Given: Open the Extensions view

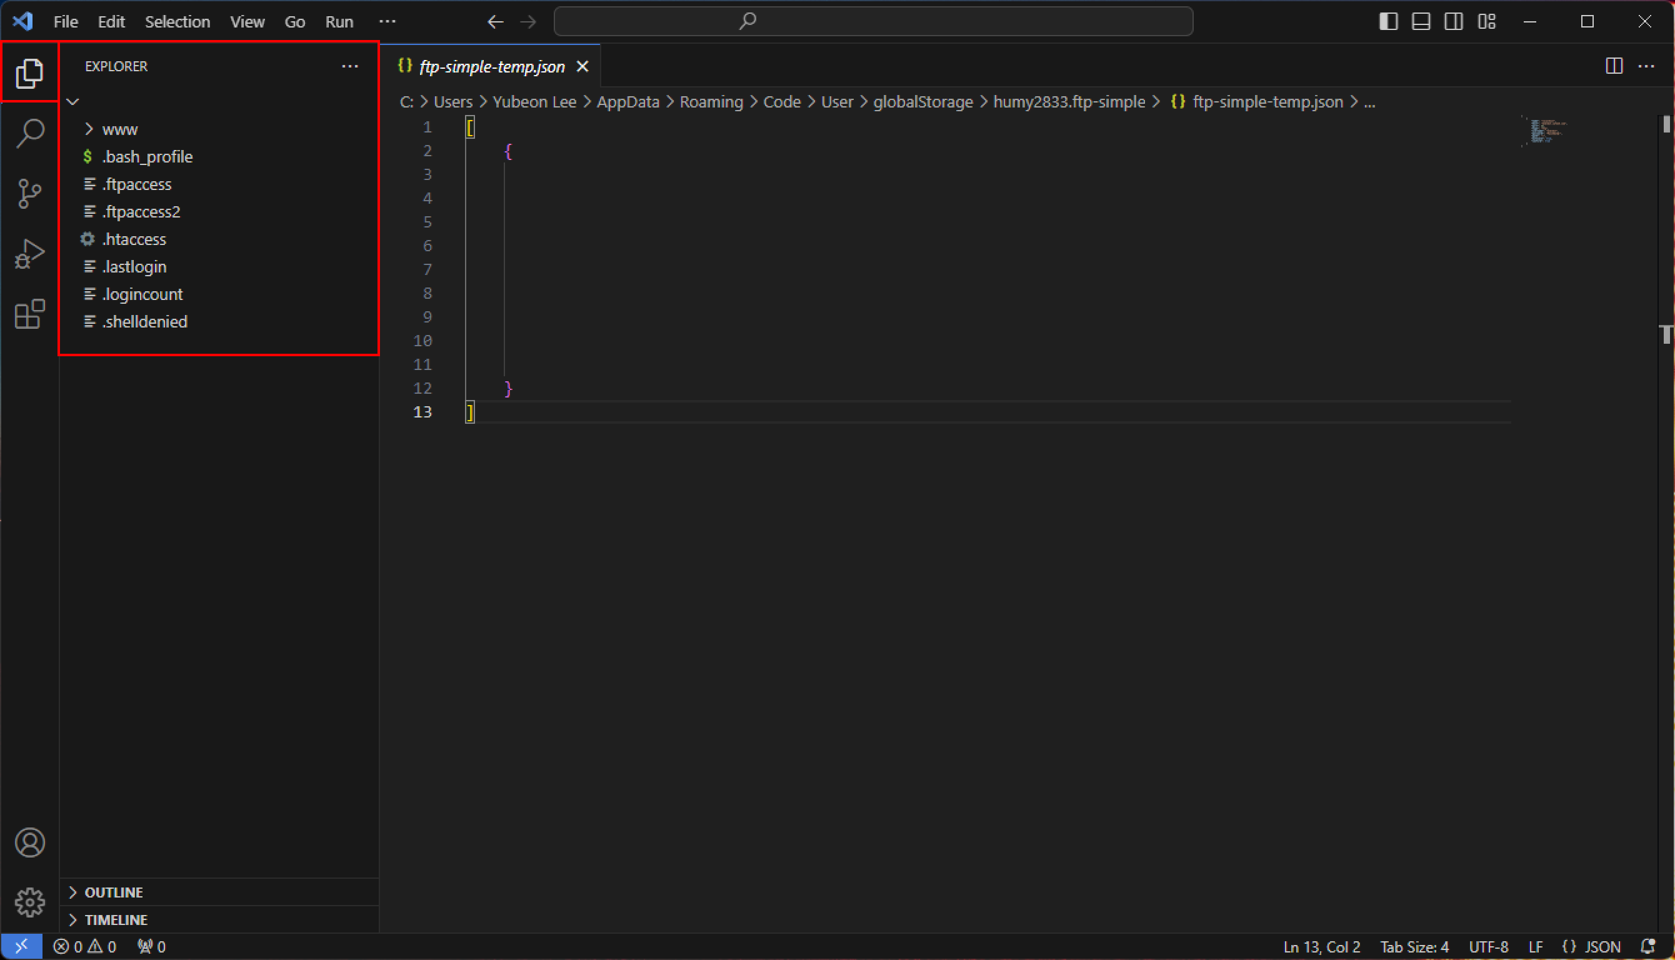Looking at the screenshot, I should [29, 314].
